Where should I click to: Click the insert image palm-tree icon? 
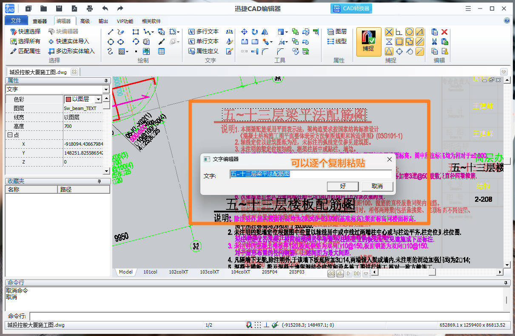(x=146, y=51)
